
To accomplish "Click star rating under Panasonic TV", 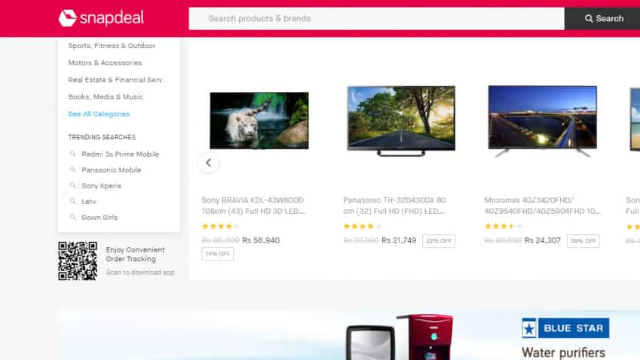I will (x=362, y=226).
